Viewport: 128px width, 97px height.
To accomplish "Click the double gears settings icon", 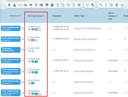I will 92,5.
